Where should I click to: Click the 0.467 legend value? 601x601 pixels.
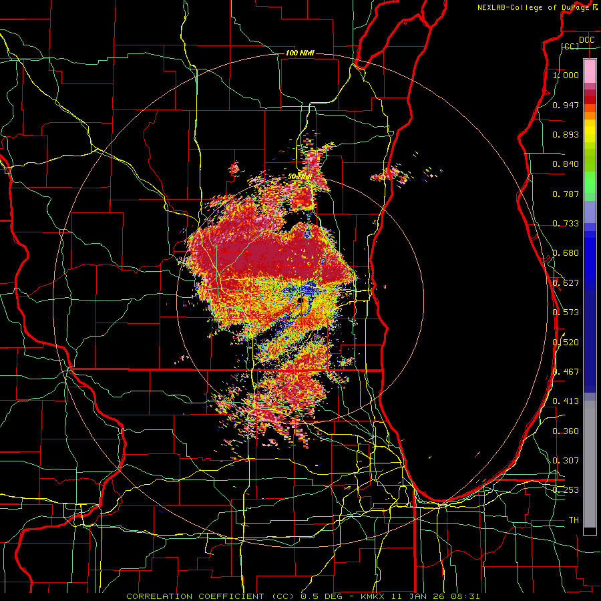click(x=566, y=372)
